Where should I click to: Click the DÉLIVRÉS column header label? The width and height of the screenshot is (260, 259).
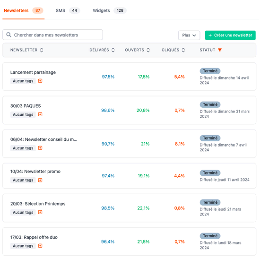point(99,50)
